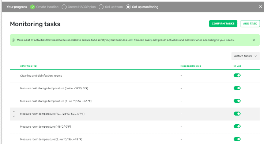Disable the room temperature -18°C task
264x144 pixels.
(x=237, y=127)
